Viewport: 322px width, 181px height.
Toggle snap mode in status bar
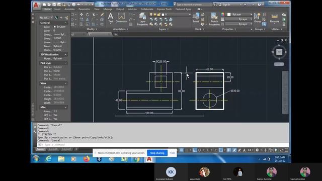tap(187, 150)
